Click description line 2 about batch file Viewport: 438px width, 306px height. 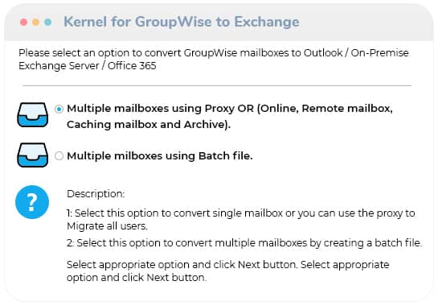244,242
